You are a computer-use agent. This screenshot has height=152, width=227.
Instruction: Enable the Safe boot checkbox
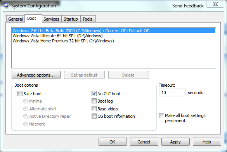20,94
